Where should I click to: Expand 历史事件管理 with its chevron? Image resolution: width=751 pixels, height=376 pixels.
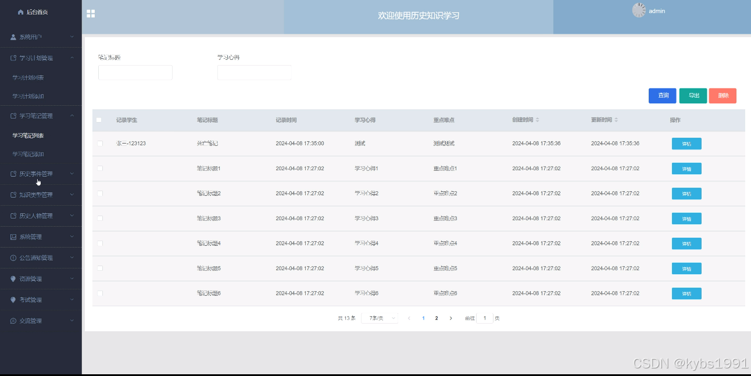[71, 174]
